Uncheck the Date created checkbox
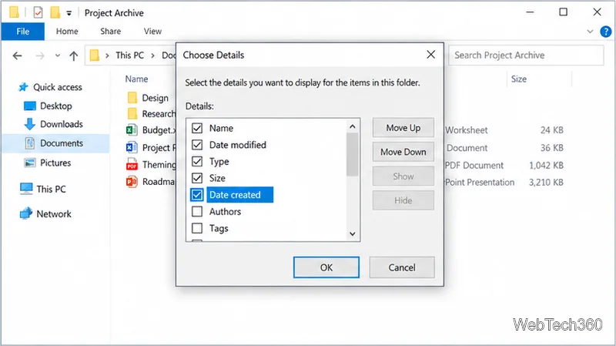616x346 pixels. (x=197, y=195)
